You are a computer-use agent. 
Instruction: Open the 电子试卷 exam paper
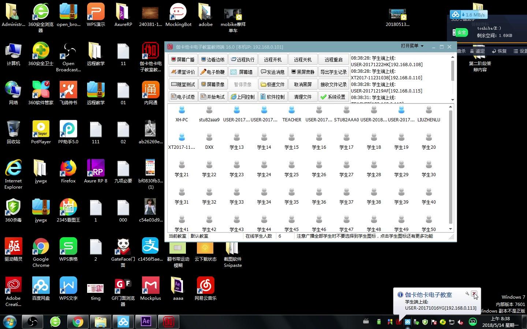[183, 97]
